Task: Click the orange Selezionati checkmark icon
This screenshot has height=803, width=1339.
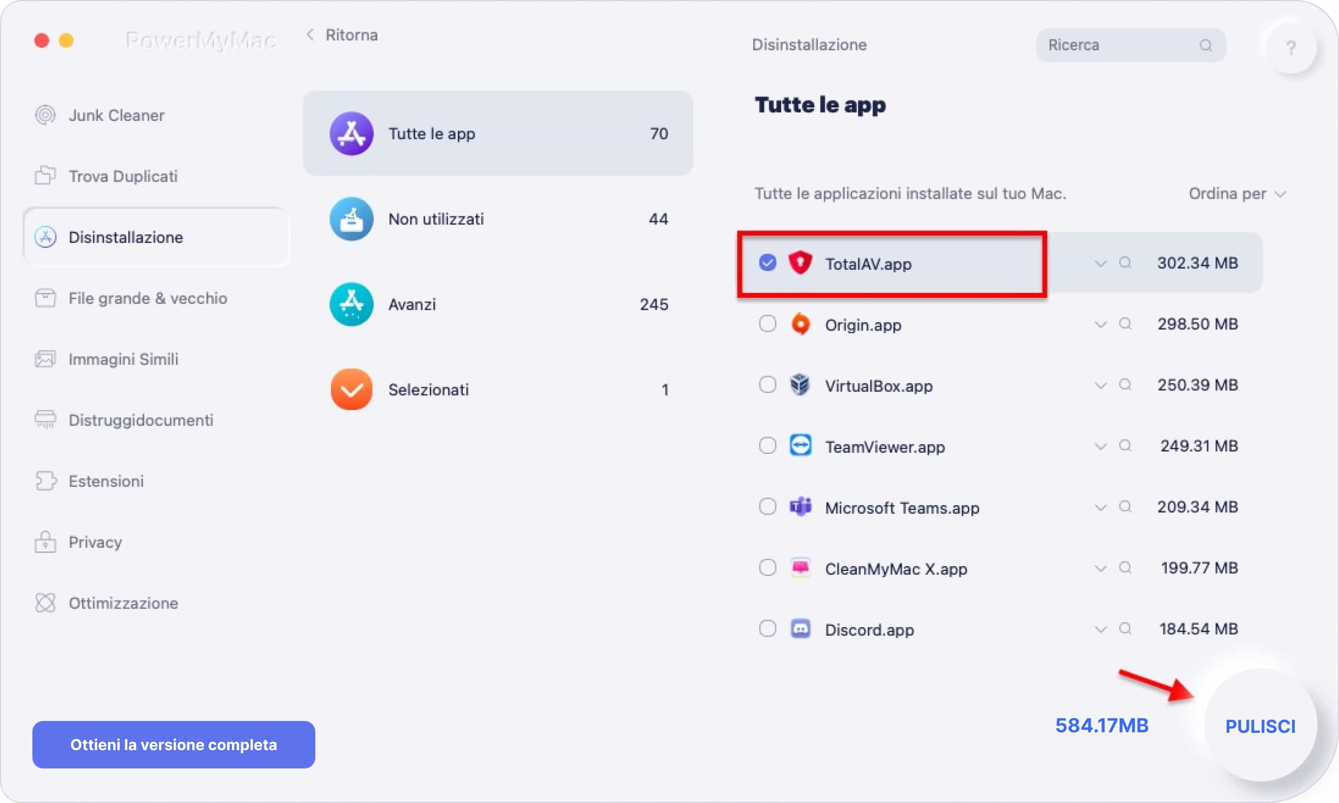Action: [351, 390]
